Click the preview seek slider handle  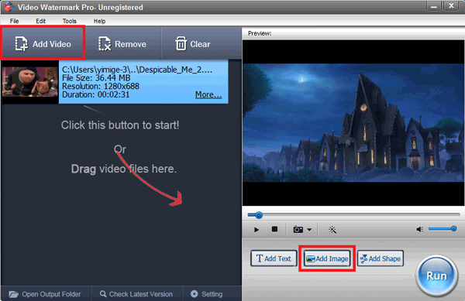click(259, 215)
